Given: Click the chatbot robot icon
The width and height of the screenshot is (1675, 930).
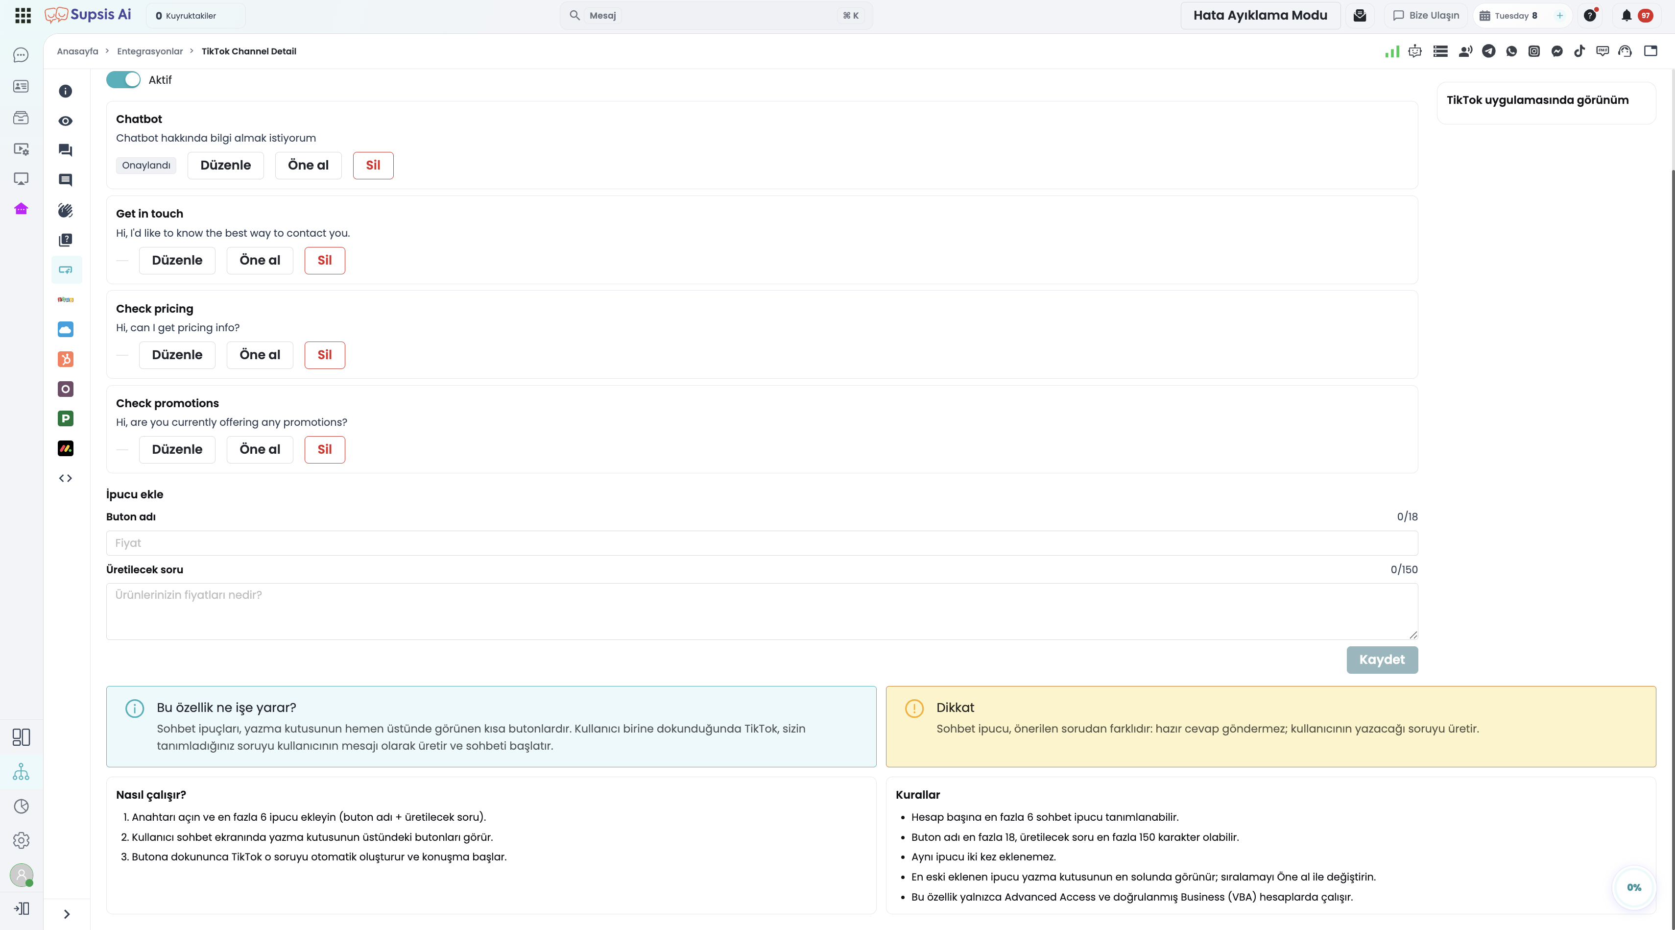Looking at the screenshot, I should [1415, 51].
